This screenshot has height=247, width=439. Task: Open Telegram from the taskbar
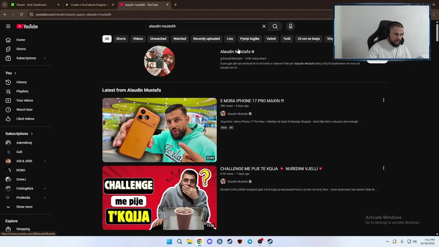tap(250, 242)
